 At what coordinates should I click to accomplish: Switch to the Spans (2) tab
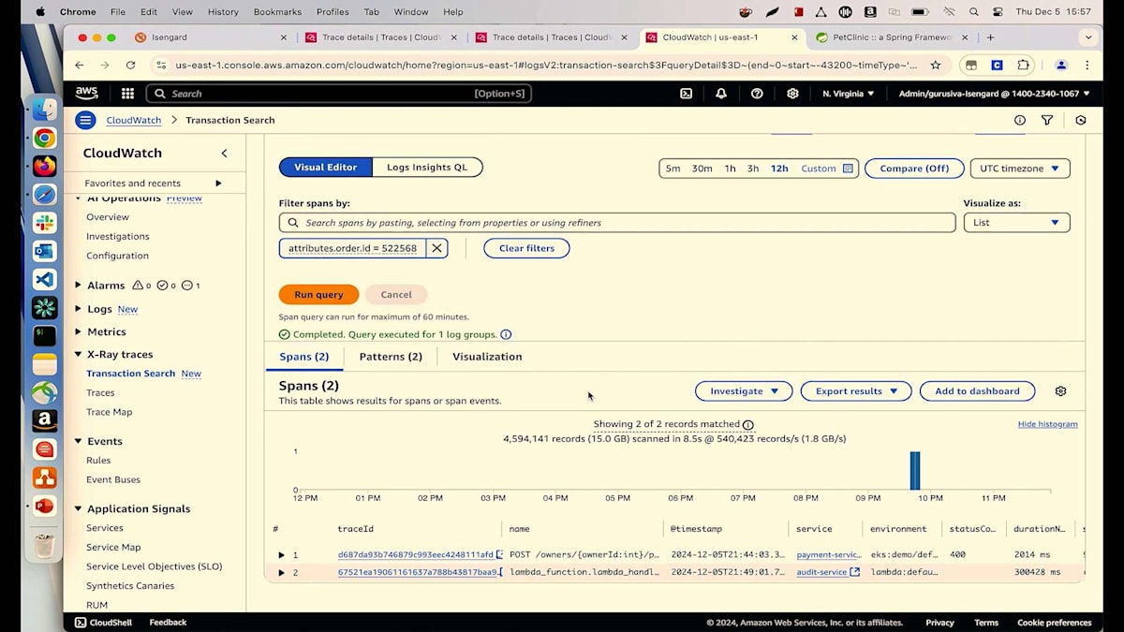coord(304,357)
